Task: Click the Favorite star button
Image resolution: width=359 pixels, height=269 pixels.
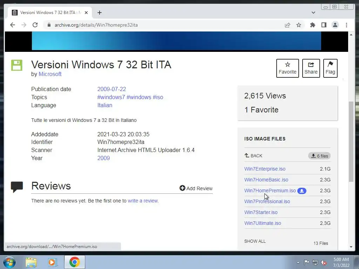Action: pyautogui.click(x=287, y=68)
